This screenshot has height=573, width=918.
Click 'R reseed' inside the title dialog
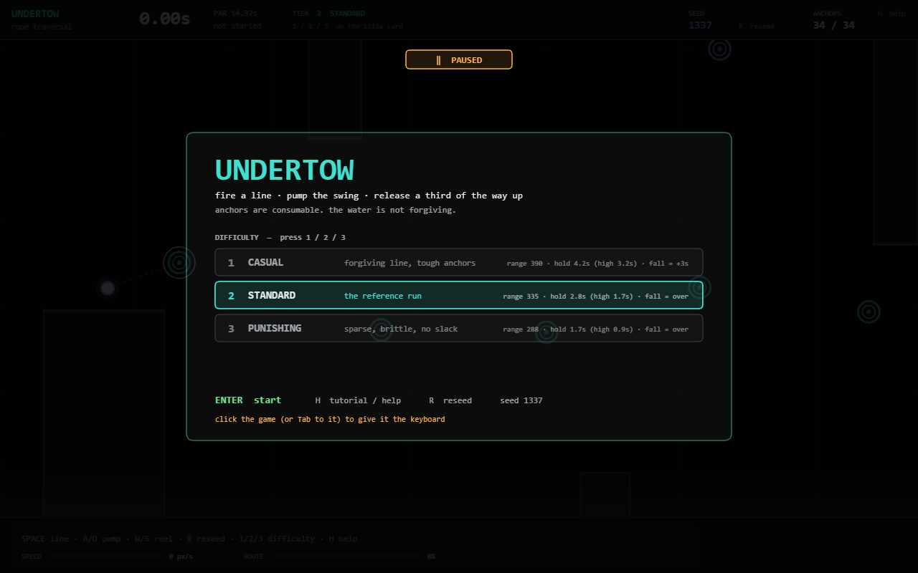coord(450,400)
